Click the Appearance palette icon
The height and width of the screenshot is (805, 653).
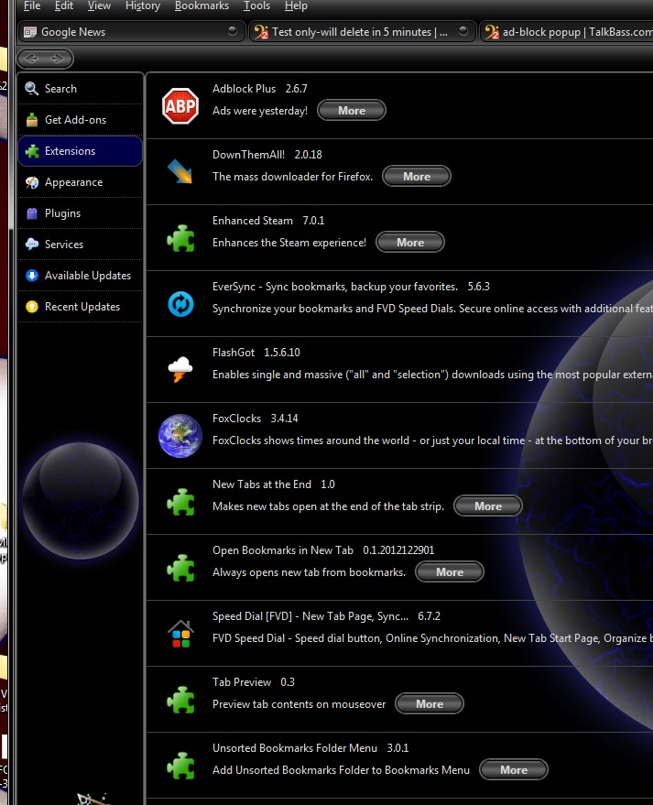[32, 182]
